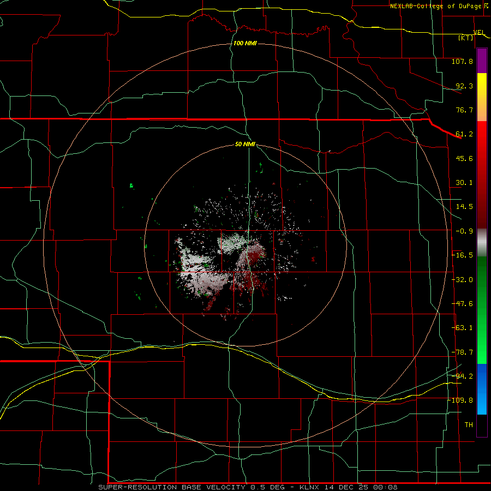Viewport: 491px width, 491px height.
Task: Click the '50 NMI' range ring label
Action: pos(245,144)
